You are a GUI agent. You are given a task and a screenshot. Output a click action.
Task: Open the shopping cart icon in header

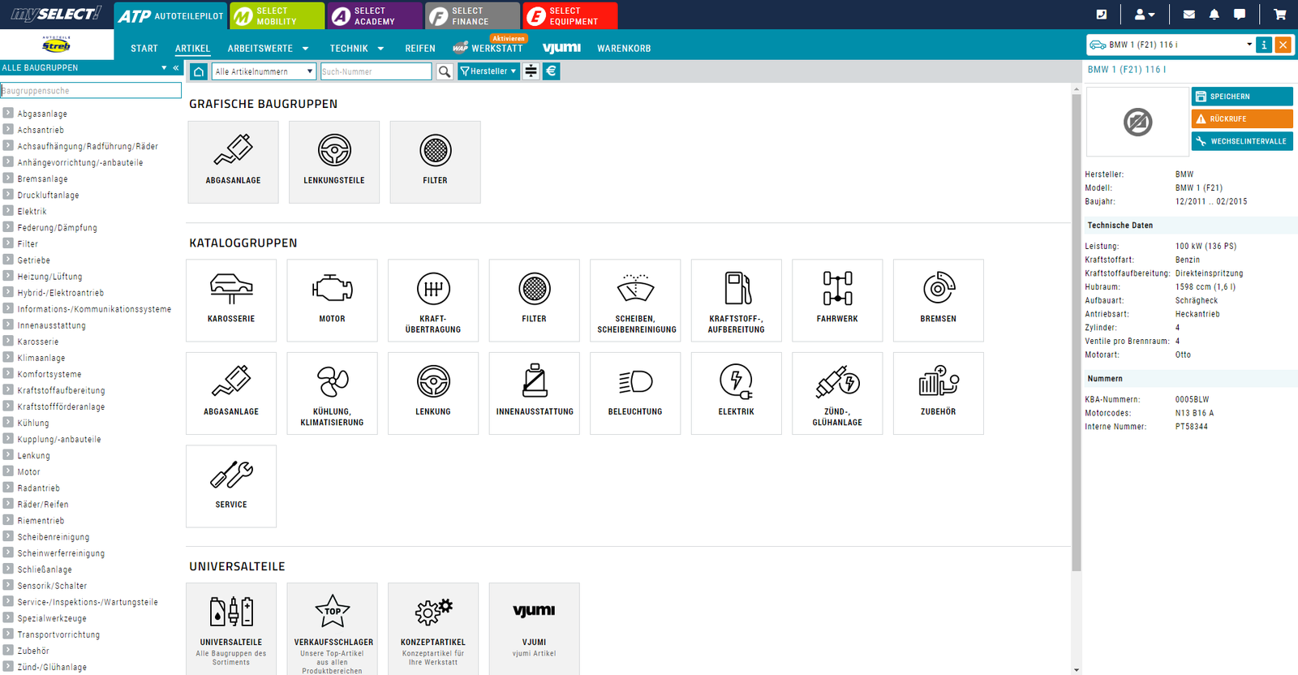point(1279,15)
